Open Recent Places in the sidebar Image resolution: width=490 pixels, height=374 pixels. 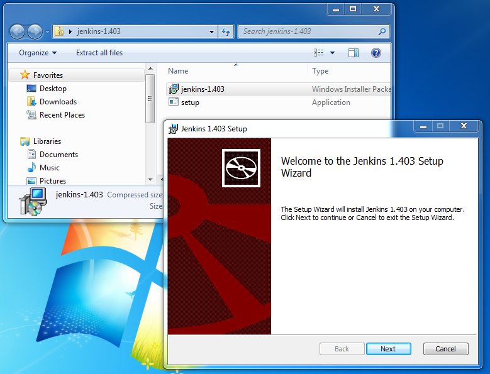pyautogui.click(x=62, y=115)
